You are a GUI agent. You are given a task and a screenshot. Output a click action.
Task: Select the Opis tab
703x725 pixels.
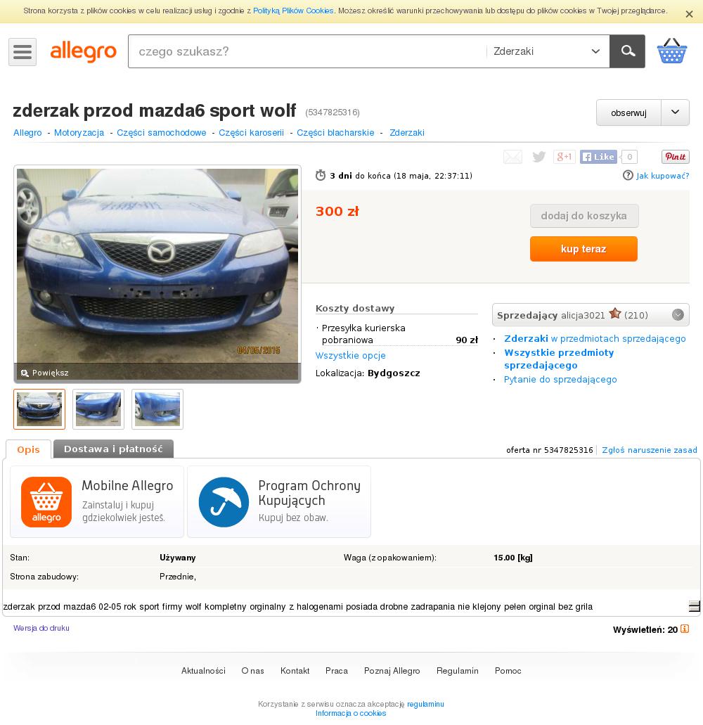pos(28,449)
